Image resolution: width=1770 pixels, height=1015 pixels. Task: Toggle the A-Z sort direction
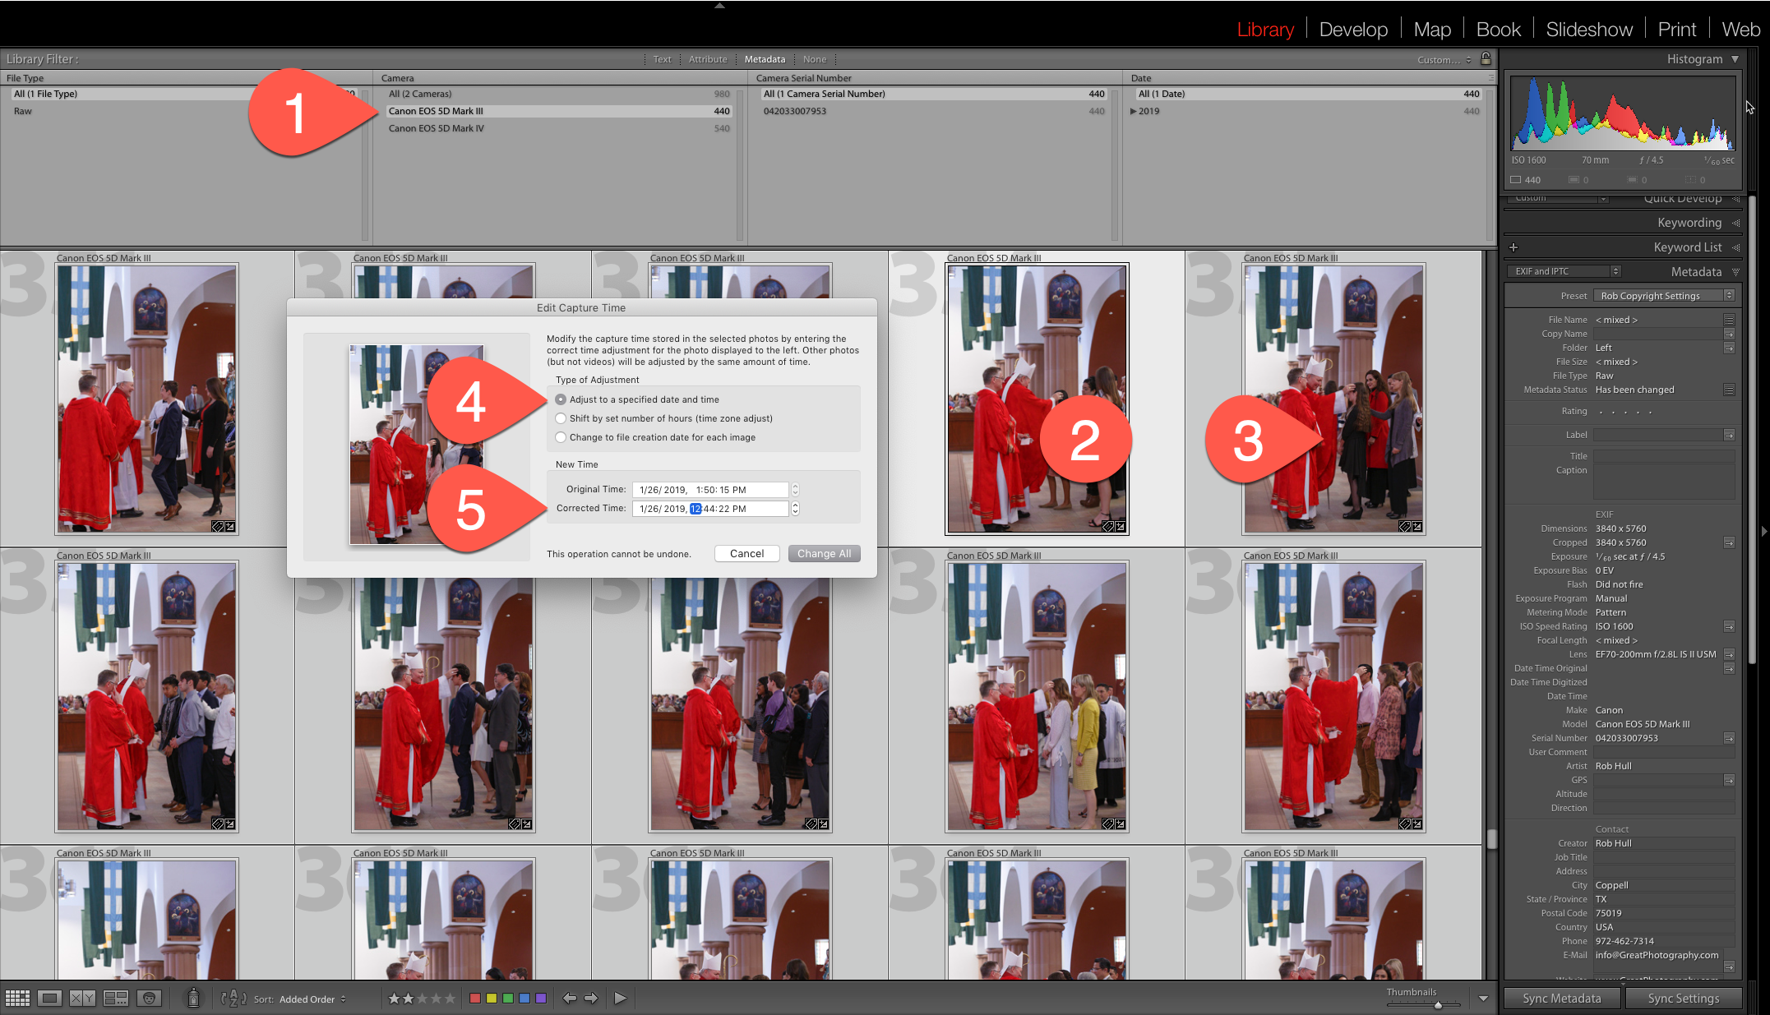(233, 999)
